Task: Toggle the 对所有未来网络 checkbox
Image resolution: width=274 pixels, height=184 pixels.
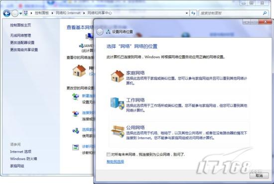Action: (108, 154)
